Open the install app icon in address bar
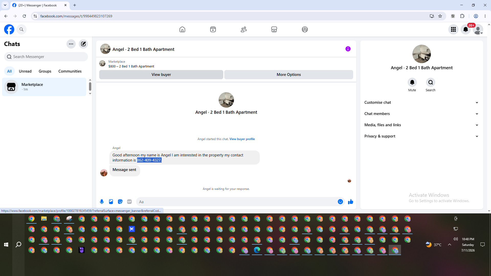This screenshot has width=491, height=276. click(x=432, y=16)
